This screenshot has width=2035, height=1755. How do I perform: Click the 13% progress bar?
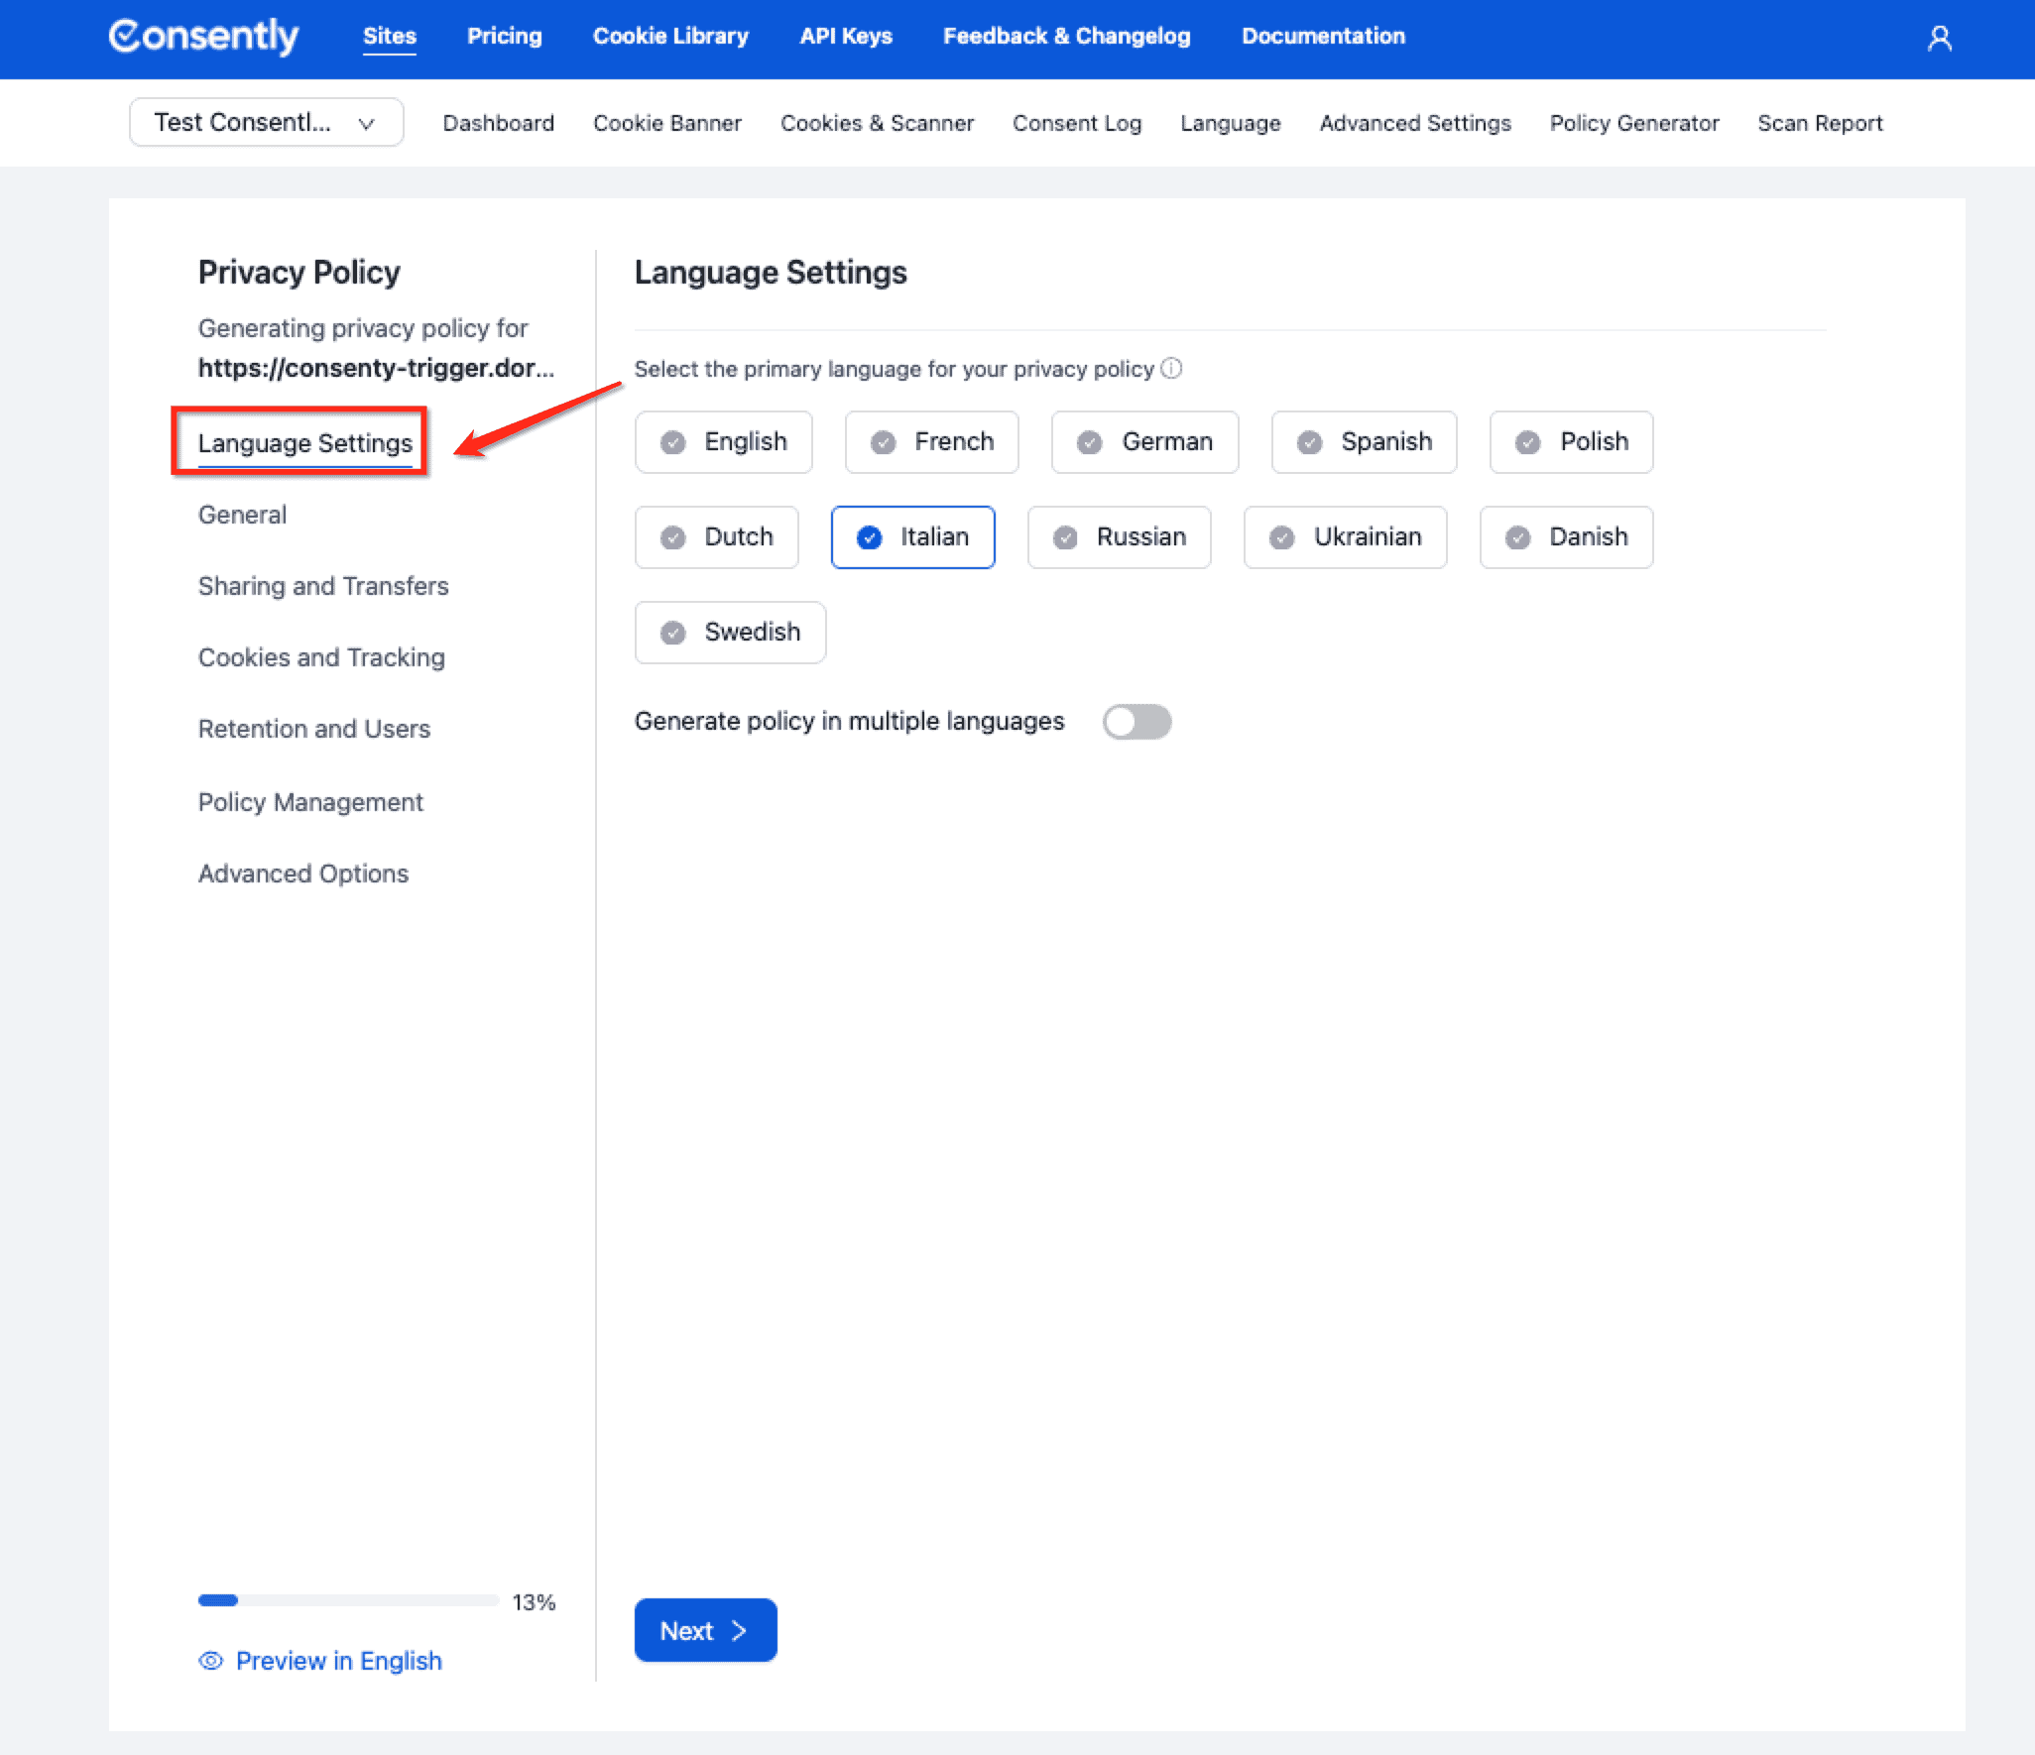point(348,1600)
